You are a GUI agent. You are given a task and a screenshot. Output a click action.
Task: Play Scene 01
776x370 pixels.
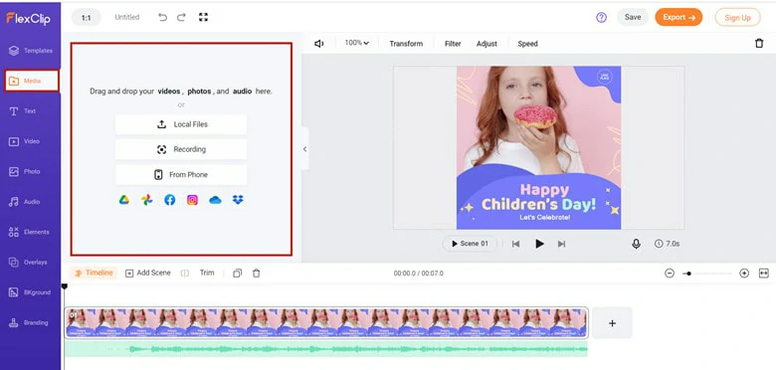pyautogui.click(x=470, y=244)
